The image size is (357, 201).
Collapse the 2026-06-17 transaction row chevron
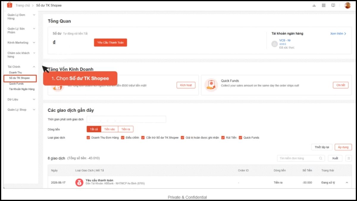[x=347, y=183]
